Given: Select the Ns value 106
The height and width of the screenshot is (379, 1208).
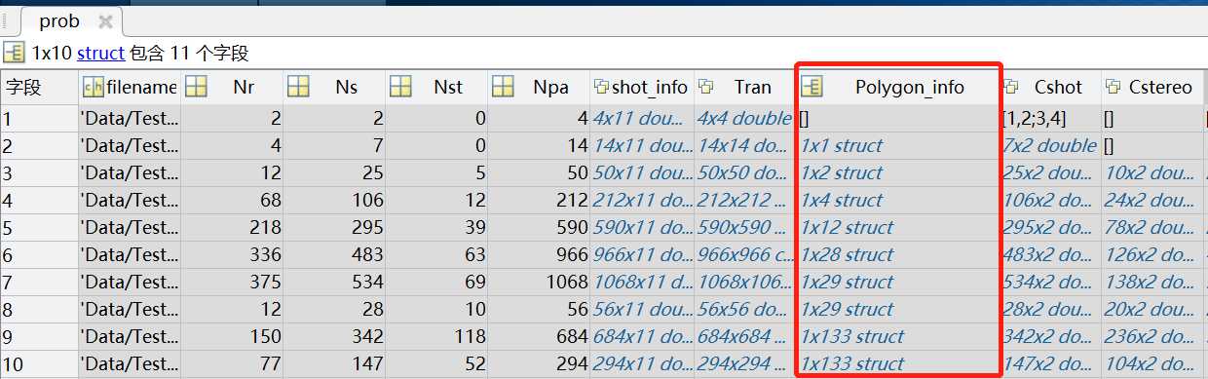Looking at the screenshot, I should 334,200.
